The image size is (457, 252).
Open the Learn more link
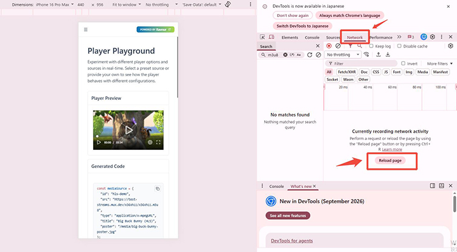point(392,149)
